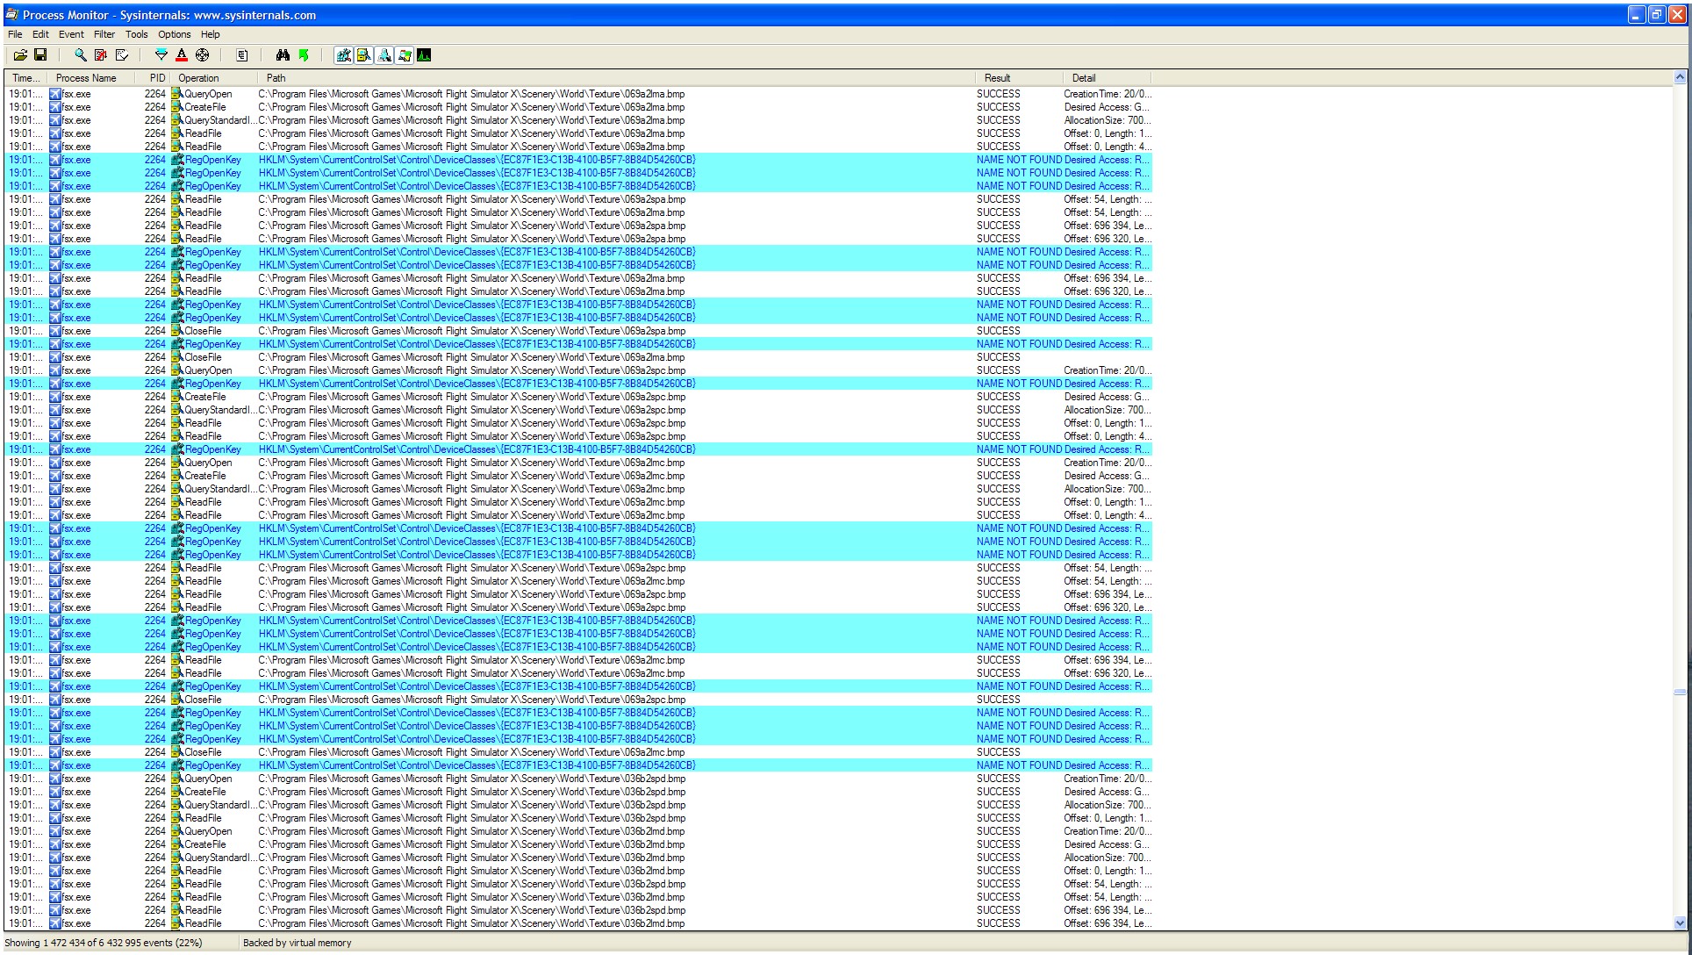Click the Process Monitor title bar icon
Screen dimensions: 1692x955
(12, 15)
